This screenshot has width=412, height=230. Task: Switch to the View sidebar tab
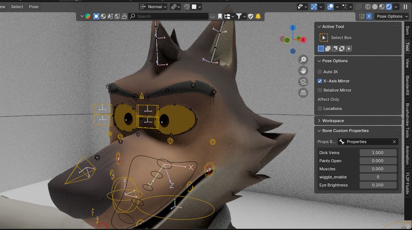coord(407,63)
